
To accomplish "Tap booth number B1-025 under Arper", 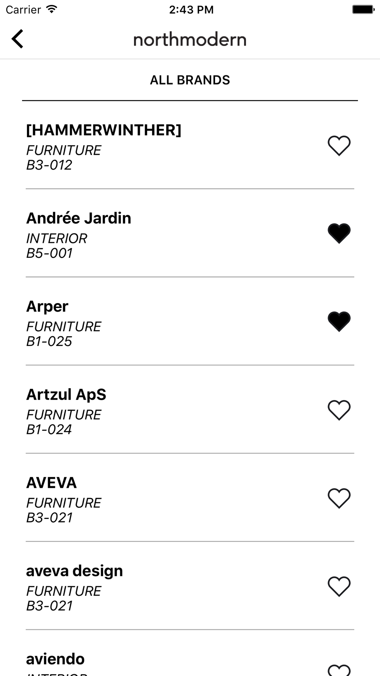I will (x=49, y=341).
